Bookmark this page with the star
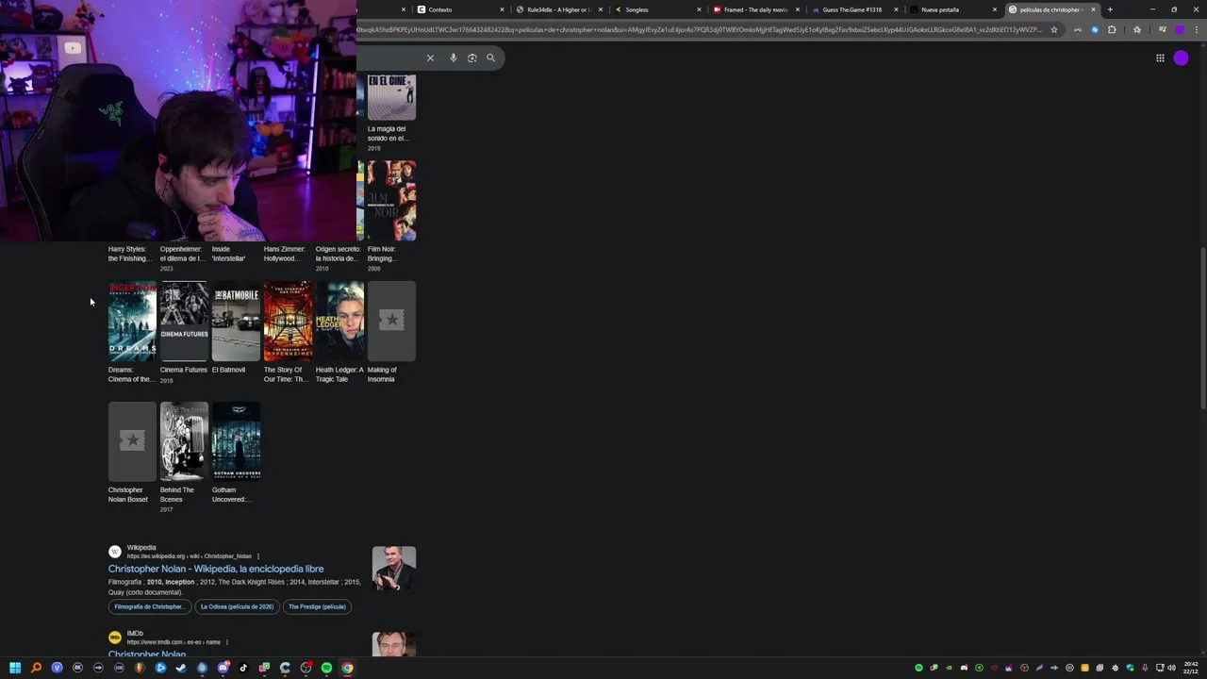Image resolution: width=1207 pixels, height=679 pixels. click(x=1054, y=29)
